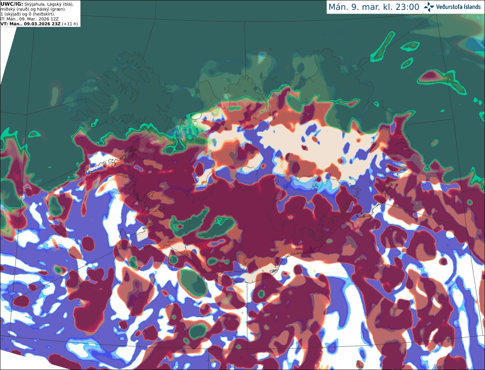This screenshot has height=370, width=485.
Task: Click the 'VT: Mán.. 09.03.2026 23Z' valid time
Action: click(x=30, y=24)
